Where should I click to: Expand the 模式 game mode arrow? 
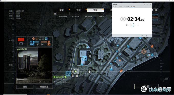pos(13,13)
